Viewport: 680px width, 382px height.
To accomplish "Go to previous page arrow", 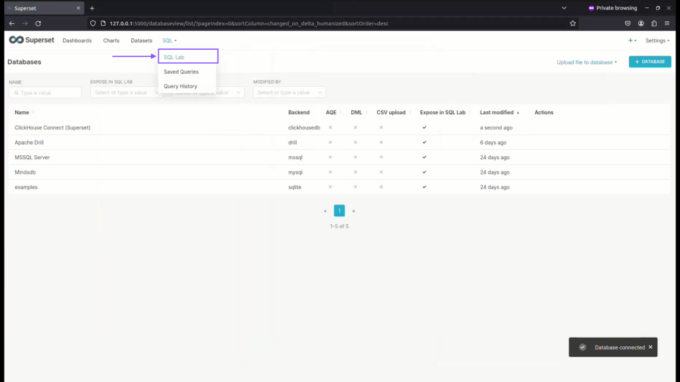I will pyautogui.click(x=325, y=211).
